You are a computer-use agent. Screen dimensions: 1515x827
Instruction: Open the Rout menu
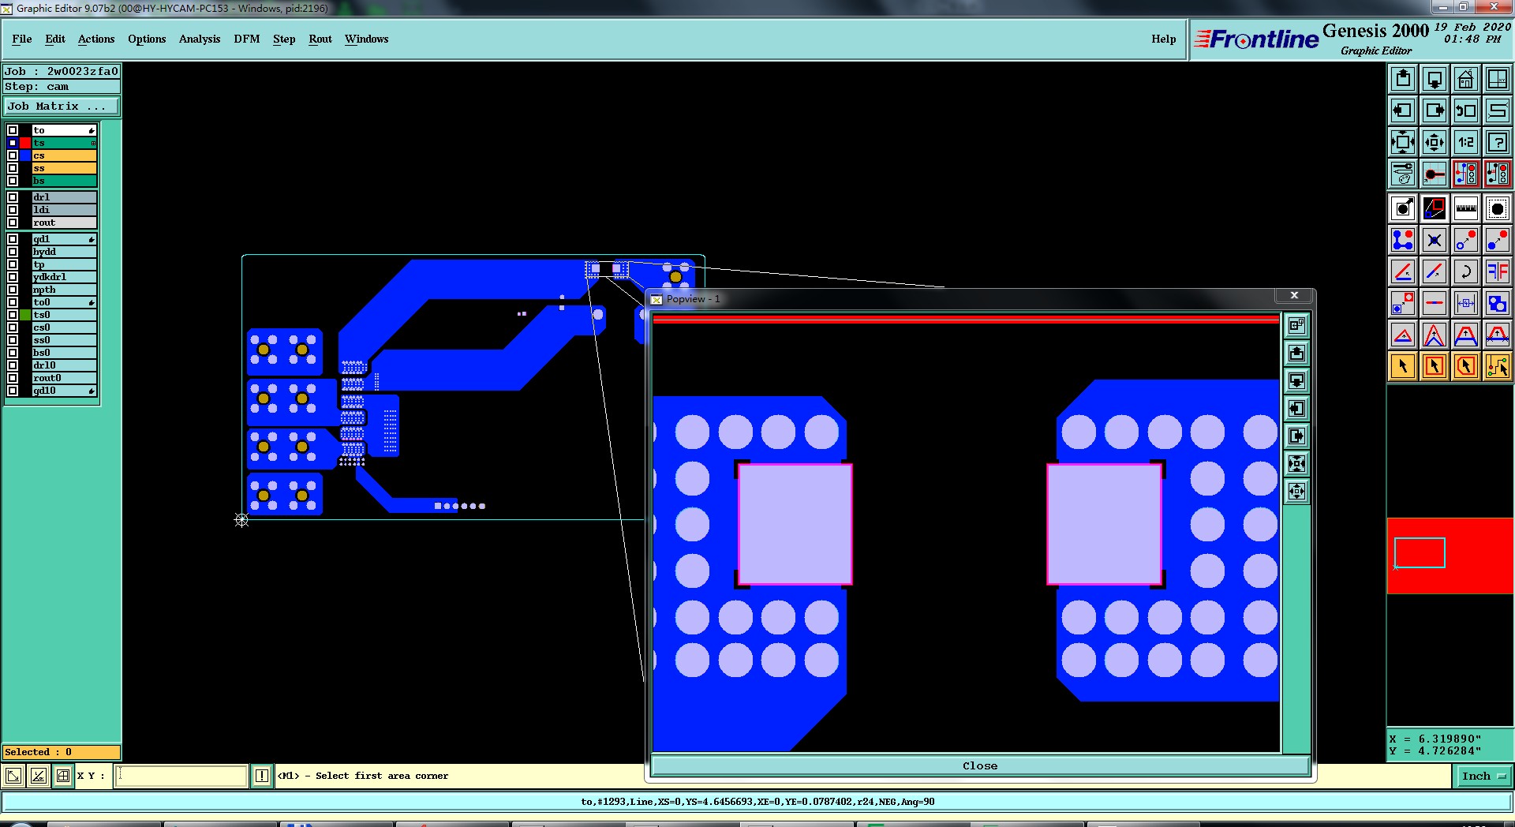click(x=320, y=39)
